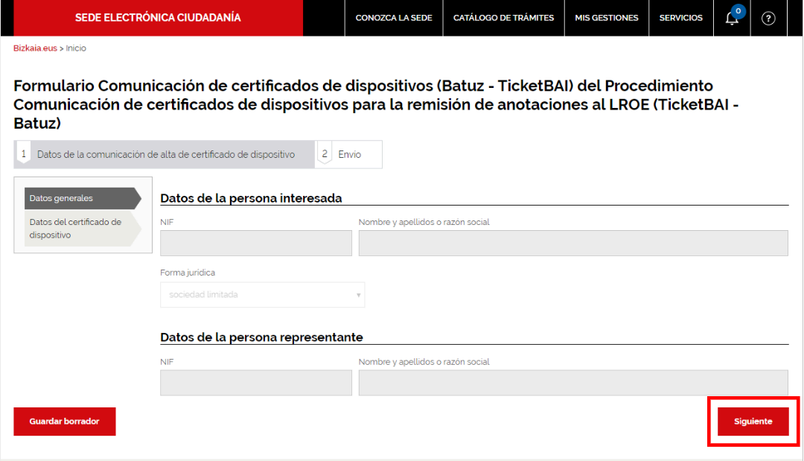Screen dimensions: 804x461
Task: Follow the Bizkaia.eus breadcrumb link
Action: coord(36,48)
